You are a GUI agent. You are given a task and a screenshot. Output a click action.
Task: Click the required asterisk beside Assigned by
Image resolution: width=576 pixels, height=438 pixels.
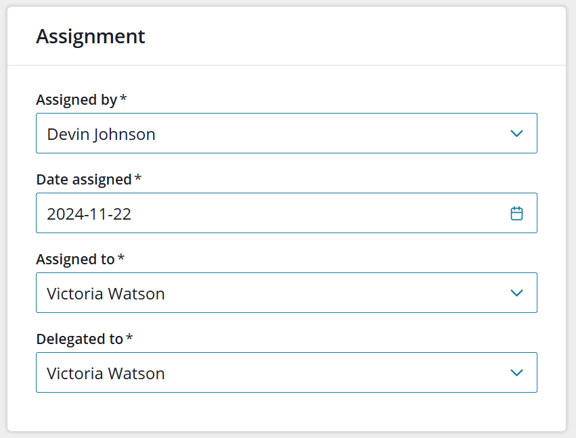123,98
